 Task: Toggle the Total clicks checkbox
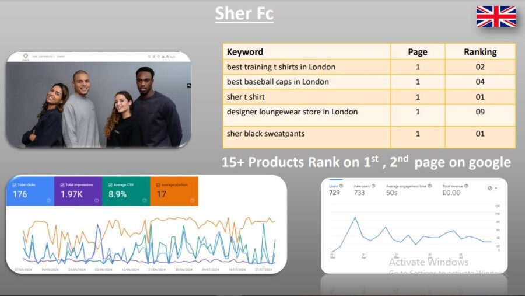pyautogui.click(x=15, y=185)
